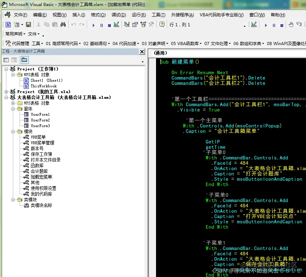
Task: Run the macro using the first Run icon
Action: point(93,25)
